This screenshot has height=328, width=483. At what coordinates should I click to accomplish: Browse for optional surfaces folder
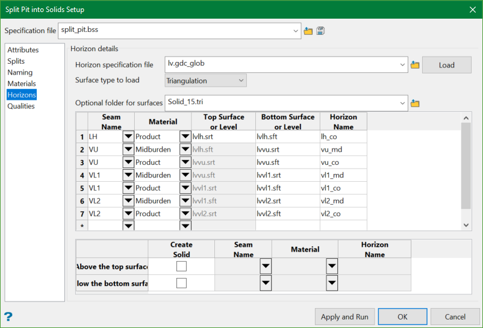point(415,104)
